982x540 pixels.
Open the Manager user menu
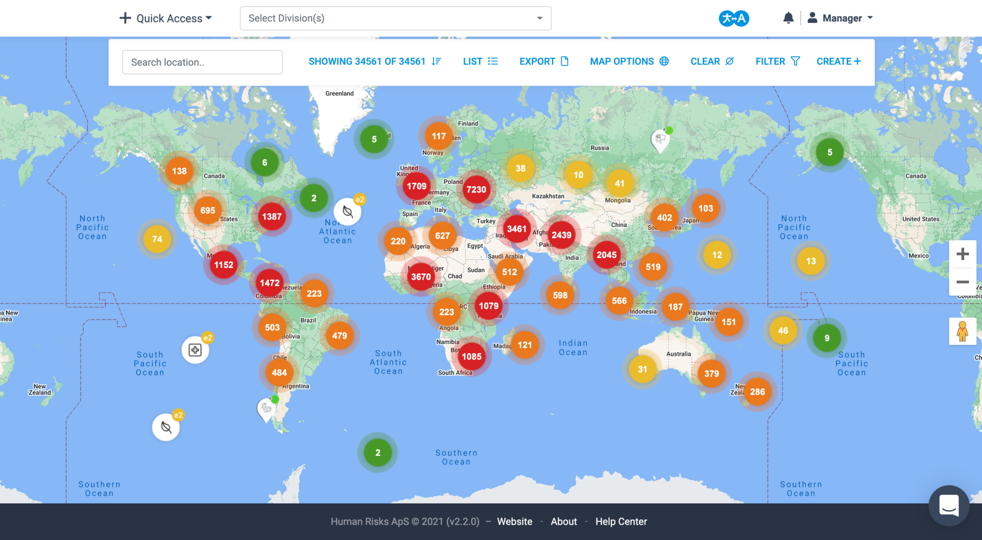(x=841, y=18)
